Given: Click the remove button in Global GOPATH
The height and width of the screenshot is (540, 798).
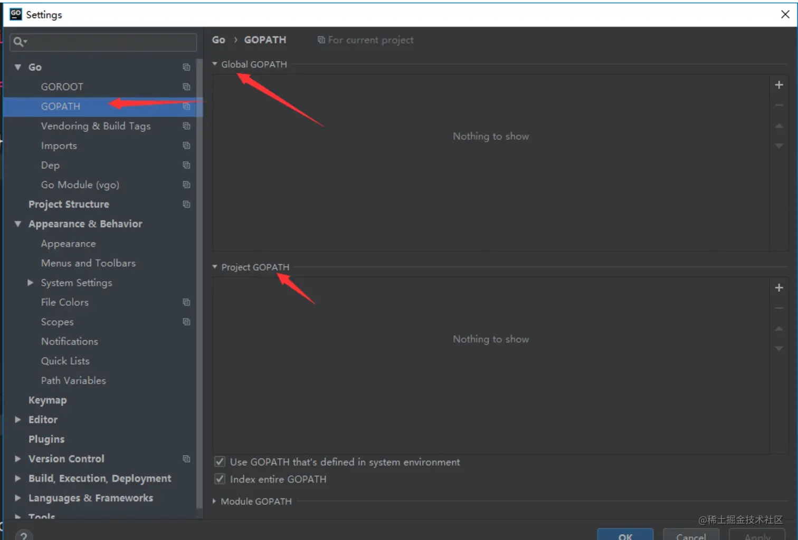Looking at the screenshot, I should coord(779,105).
